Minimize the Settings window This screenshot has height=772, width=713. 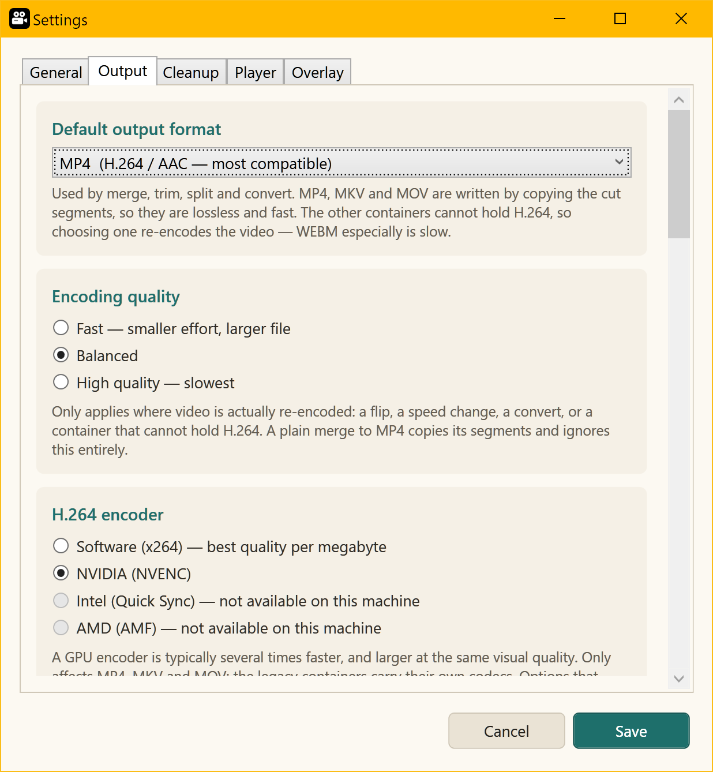[559, 19]
